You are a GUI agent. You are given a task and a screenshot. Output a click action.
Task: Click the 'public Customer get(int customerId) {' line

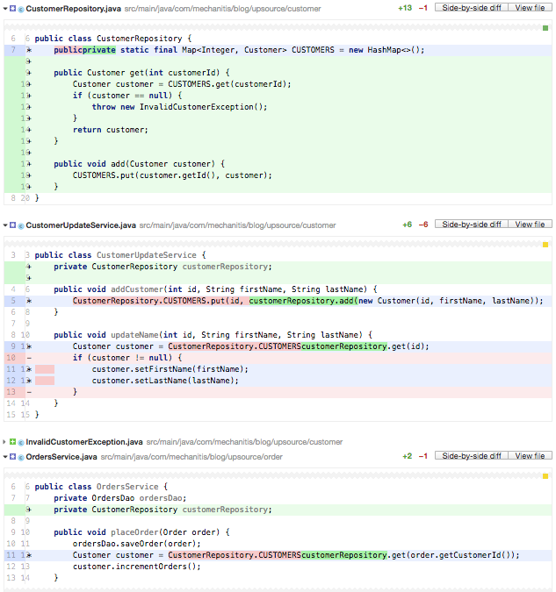(141, 73)
